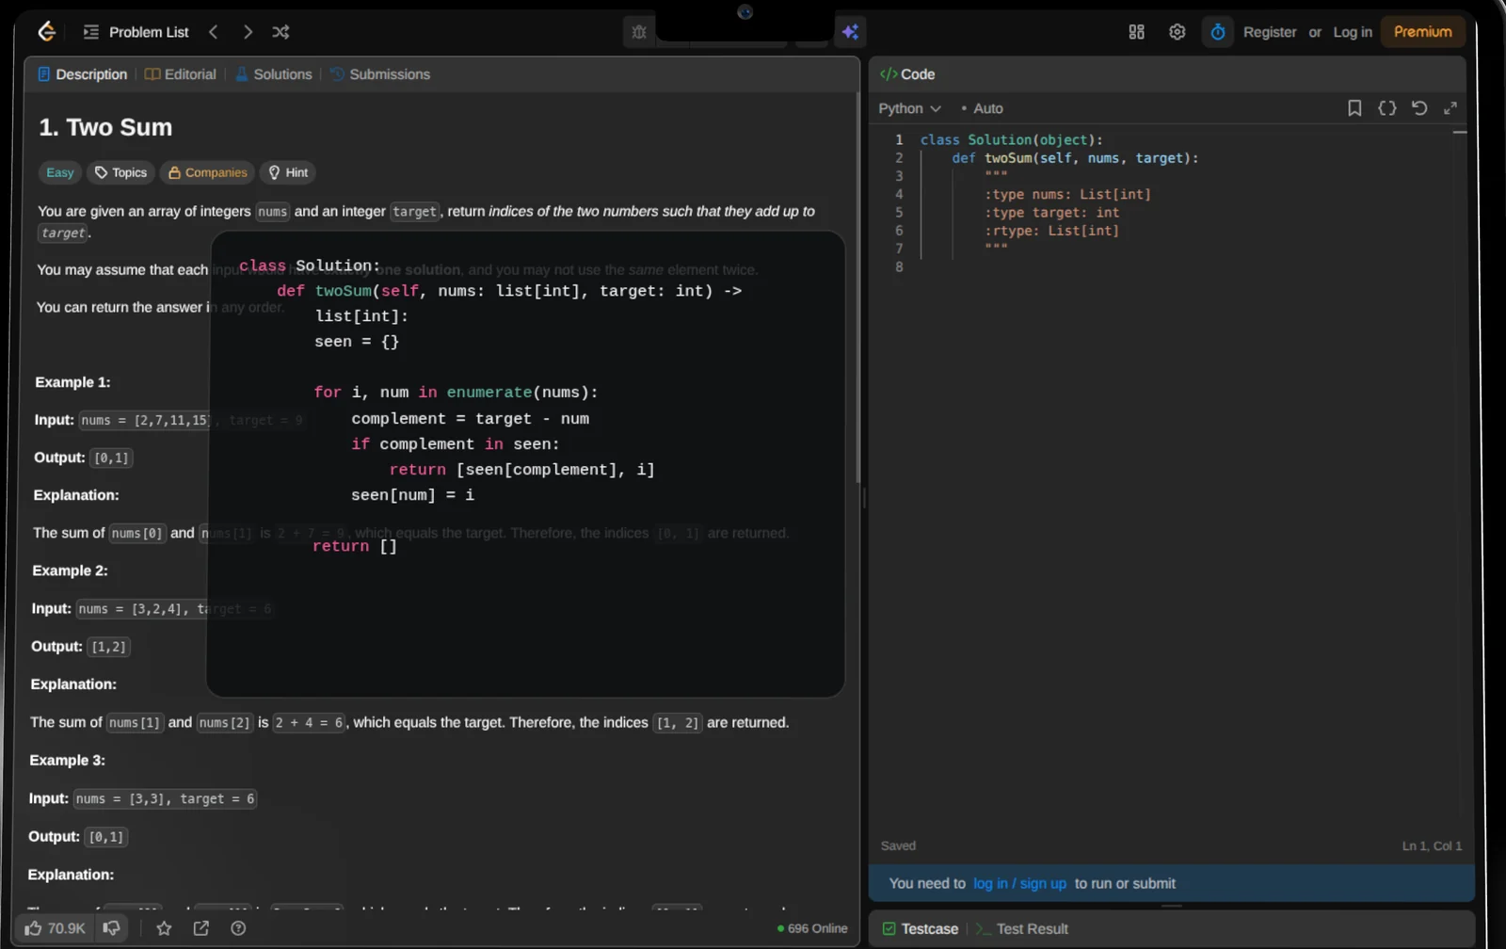This screenshot has height=949, width=1506.
Task: Expand code editor to fullscreen
Action: 1450,108
